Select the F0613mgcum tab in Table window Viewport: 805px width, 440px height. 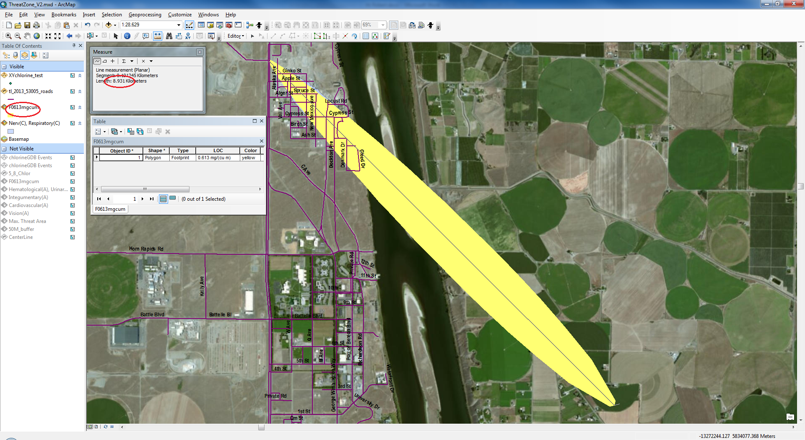[110, 209]
